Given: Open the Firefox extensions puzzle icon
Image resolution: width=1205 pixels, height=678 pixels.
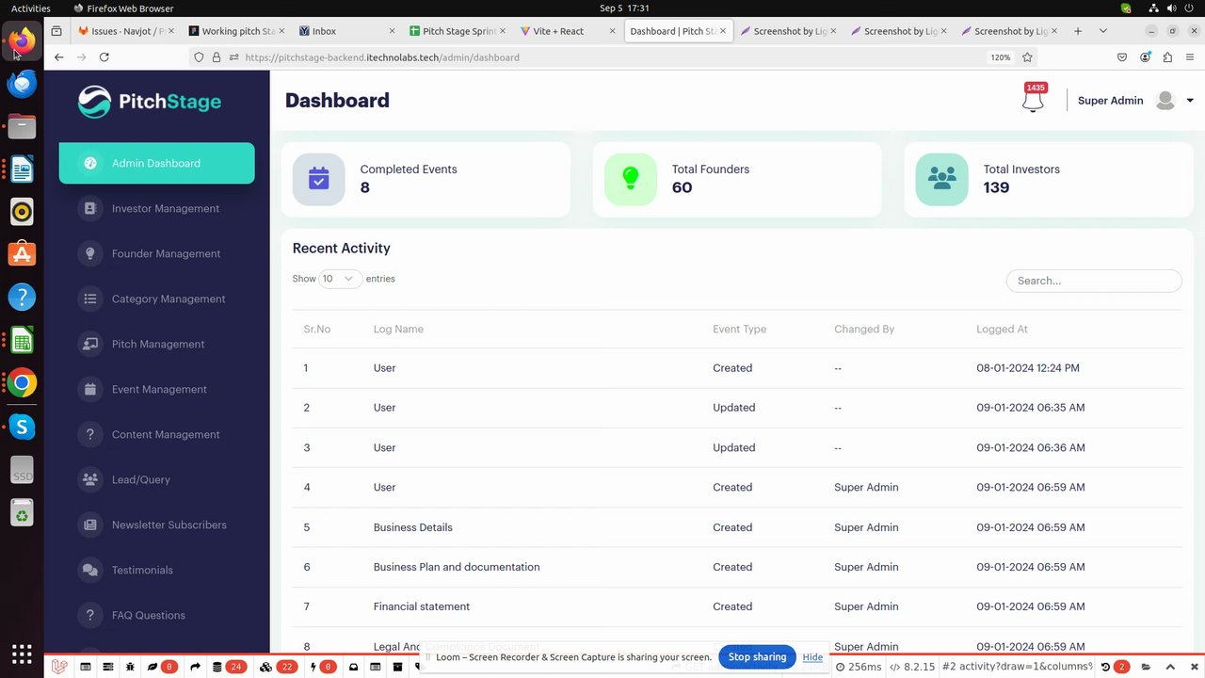Looking at the screenshot, I should (1167, 57).
